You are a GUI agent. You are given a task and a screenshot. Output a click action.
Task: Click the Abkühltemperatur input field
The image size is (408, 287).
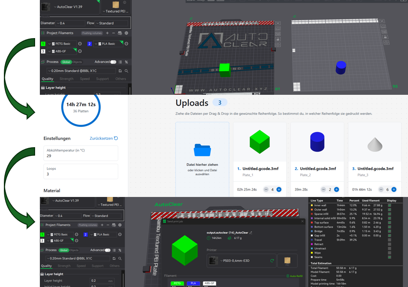81,153
